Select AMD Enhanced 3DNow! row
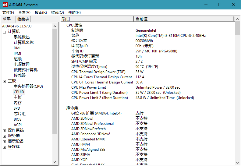This screenshot has width=241, height=166. tap(152, 134)
